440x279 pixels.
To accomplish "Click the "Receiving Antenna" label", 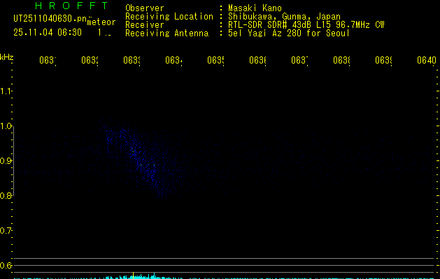I will pyautogui.click(x=167, y=33).
